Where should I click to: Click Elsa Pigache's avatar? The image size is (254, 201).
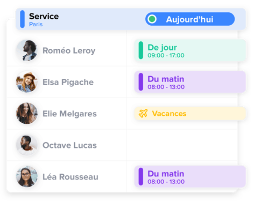[x=27, y=82]
